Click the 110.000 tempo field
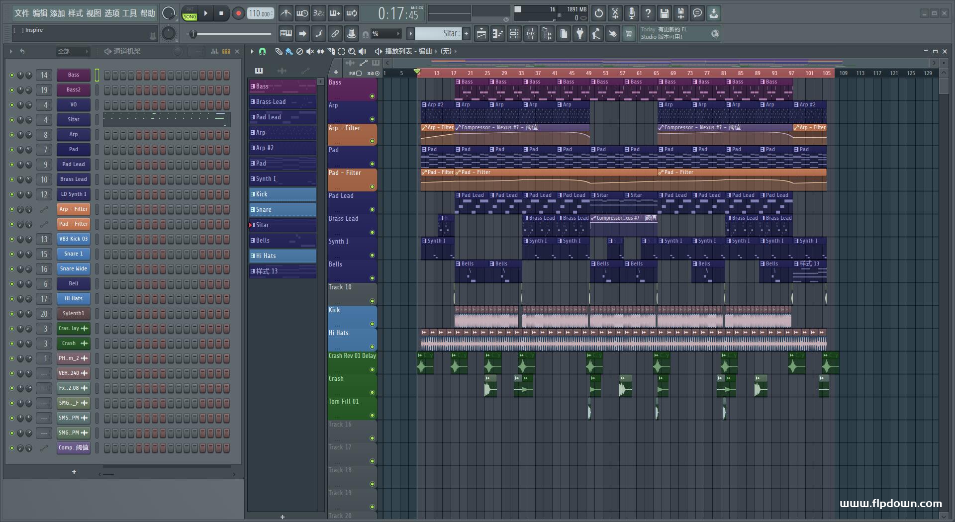 click(x=261, y=13)
